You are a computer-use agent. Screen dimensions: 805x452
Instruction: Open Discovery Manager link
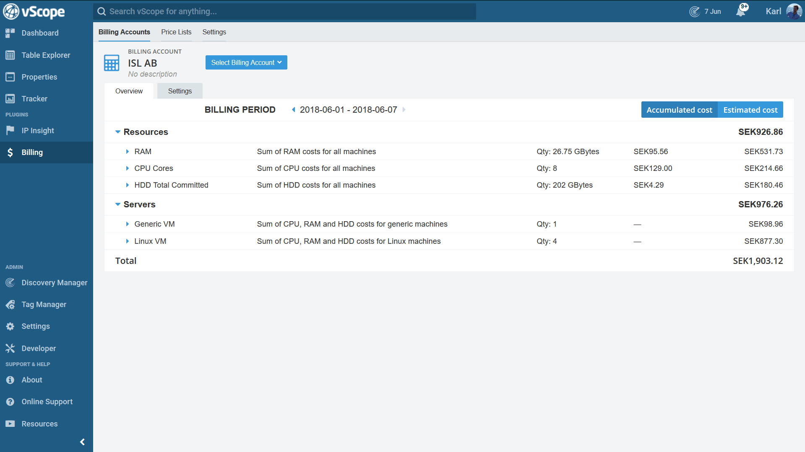[x=55, y=283]
